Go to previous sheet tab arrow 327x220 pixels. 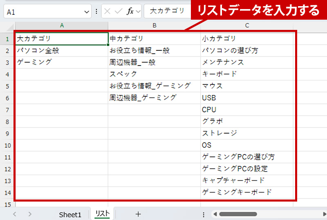tap(15, 214)
